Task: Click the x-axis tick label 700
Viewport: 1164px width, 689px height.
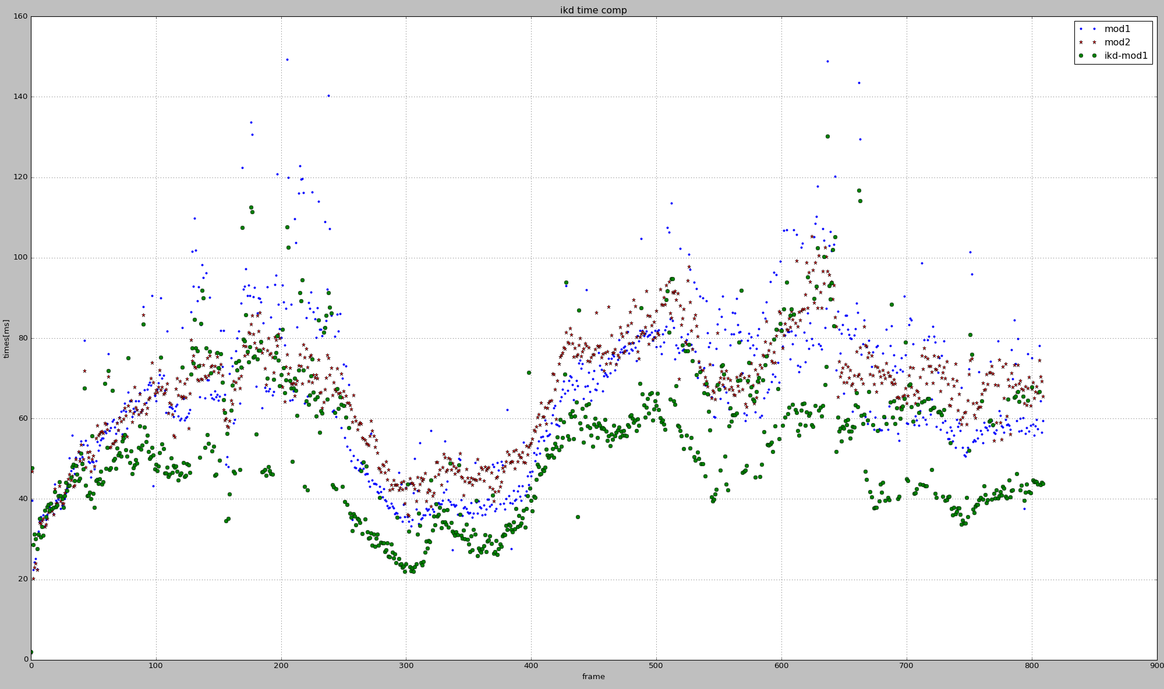Action: 906,666
